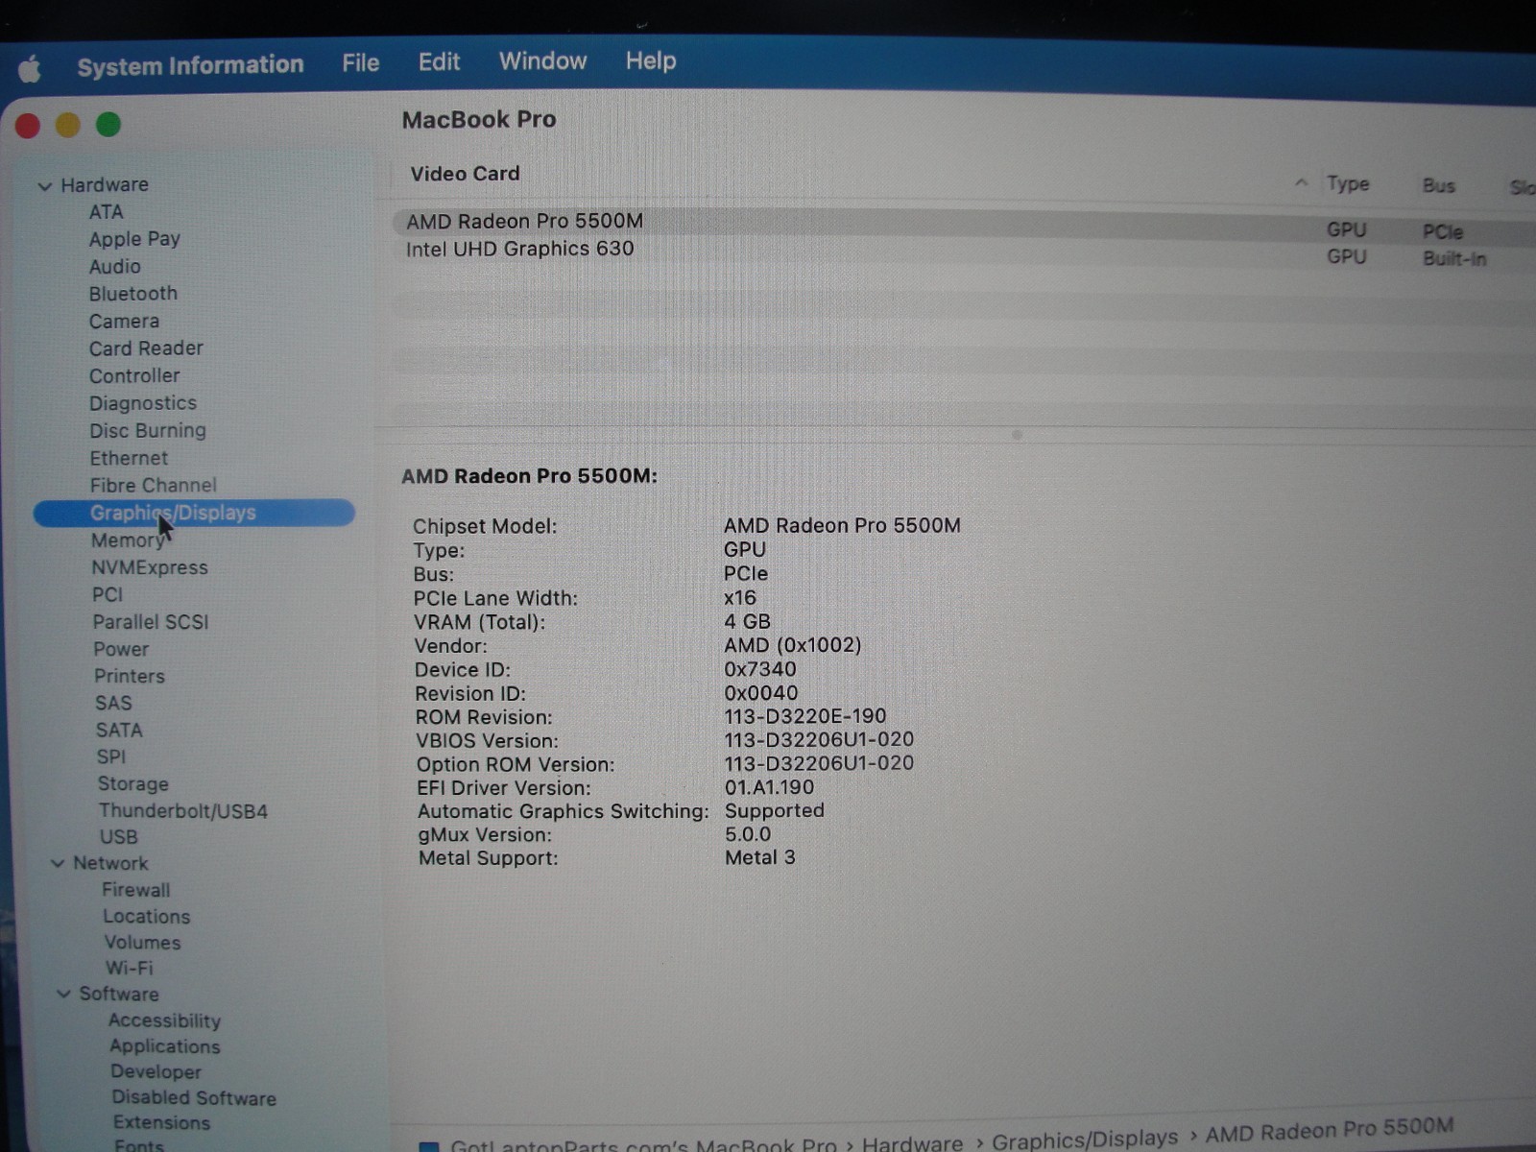Select Graphics/Displays in sidebar
The image size is (1536, 1152).
pos(194,513)
